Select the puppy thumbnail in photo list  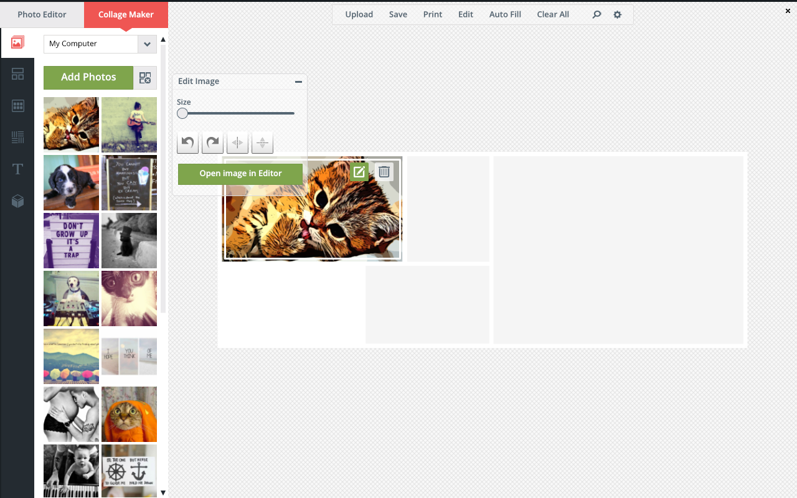tap(71, 182)
